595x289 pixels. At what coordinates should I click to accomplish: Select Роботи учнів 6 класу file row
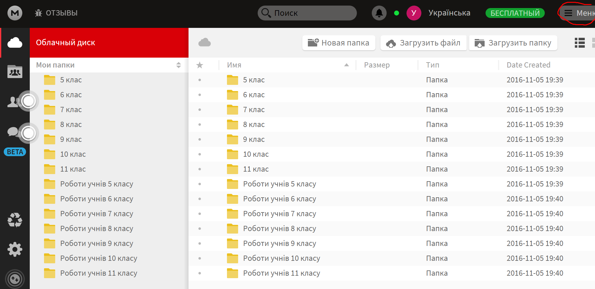tap(392, 199)
